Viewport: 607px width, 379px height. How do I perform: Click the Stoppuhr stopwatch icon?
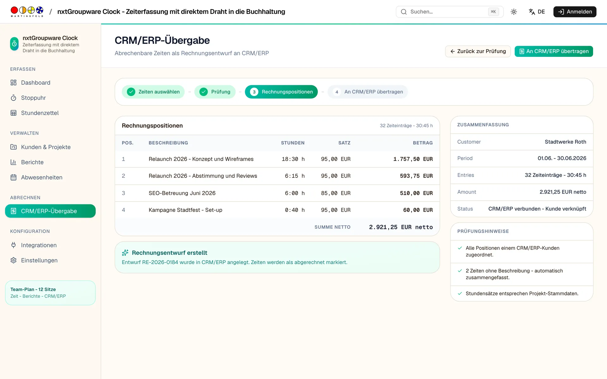(x=13, y=98)
